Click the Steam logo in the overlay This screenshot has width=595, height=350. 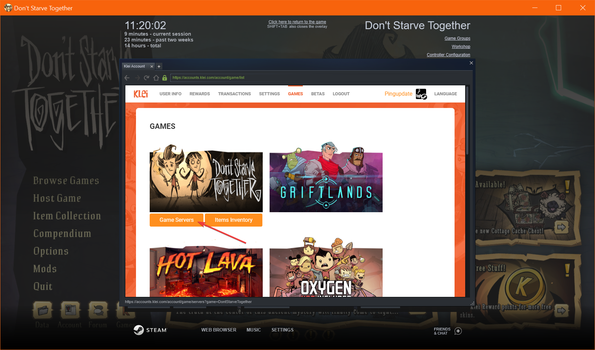(139, 330)
